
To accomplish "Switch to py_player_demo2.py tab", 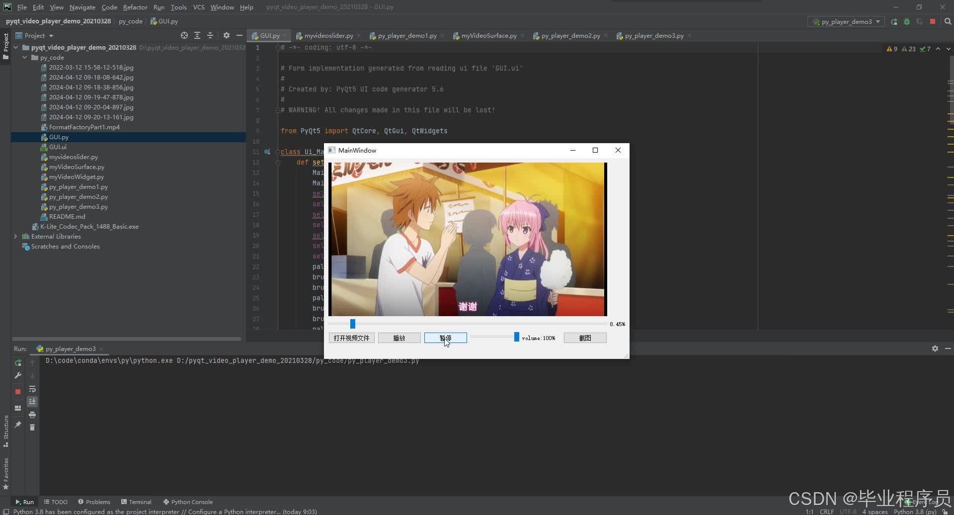I will tap(570, 35).
